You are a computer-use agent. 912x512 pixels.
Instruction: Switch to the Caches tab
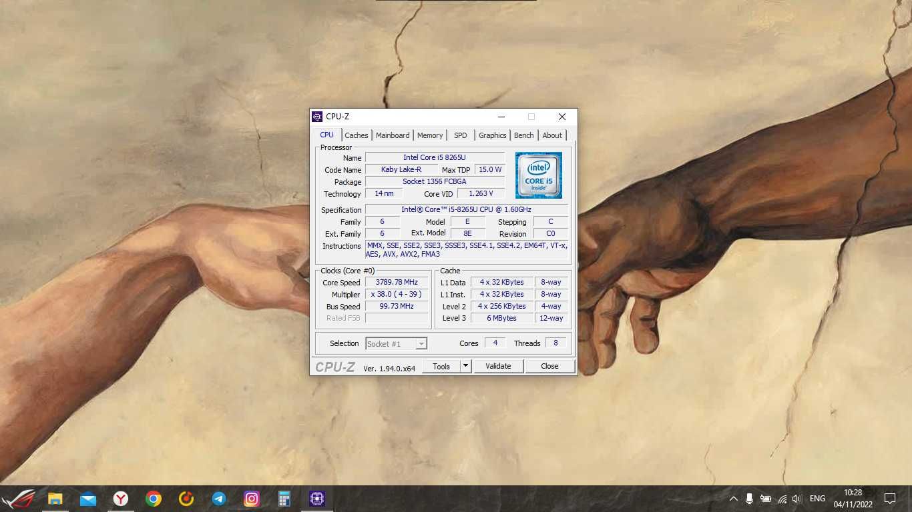(357, 135)
